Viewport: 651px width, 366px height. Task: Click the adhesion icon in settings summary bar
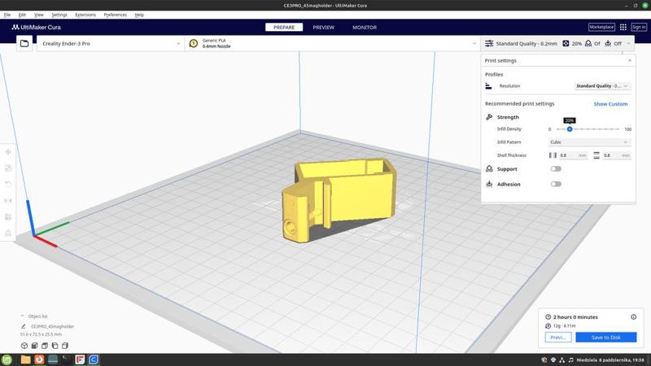pos(608,43)
